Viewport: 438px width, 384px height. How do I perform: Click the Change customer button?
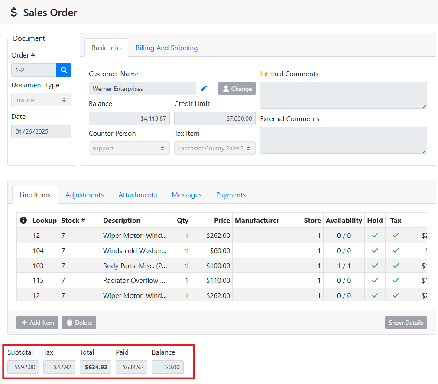click(x=237, y=89)
